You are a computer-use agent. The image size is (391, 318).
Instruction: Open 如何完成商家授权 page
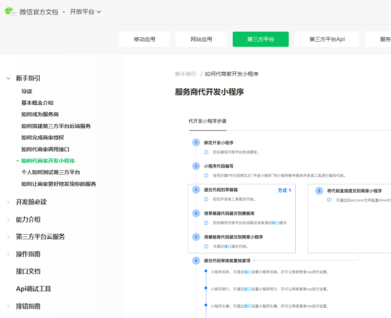pyautogui.click(x=43, y=137)
